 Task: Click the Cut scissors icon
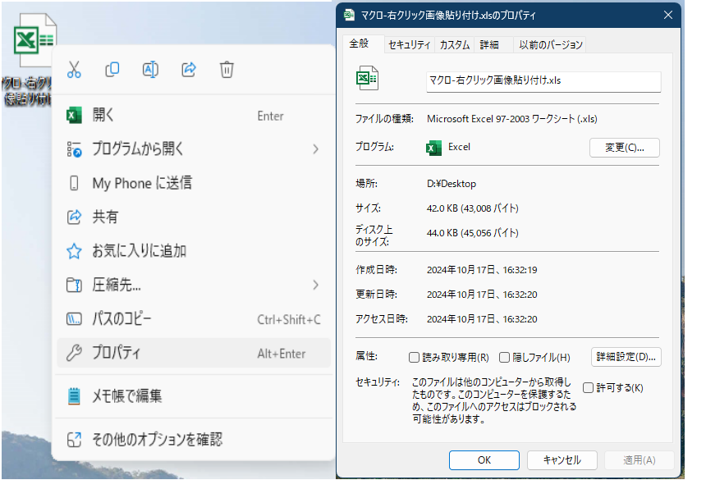(75, 70)
